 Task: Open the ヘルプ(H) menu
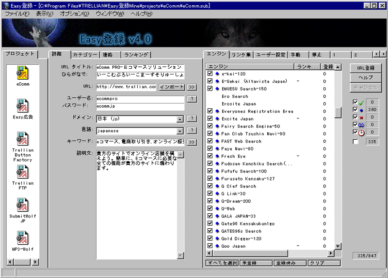click(x=142, y=14)
